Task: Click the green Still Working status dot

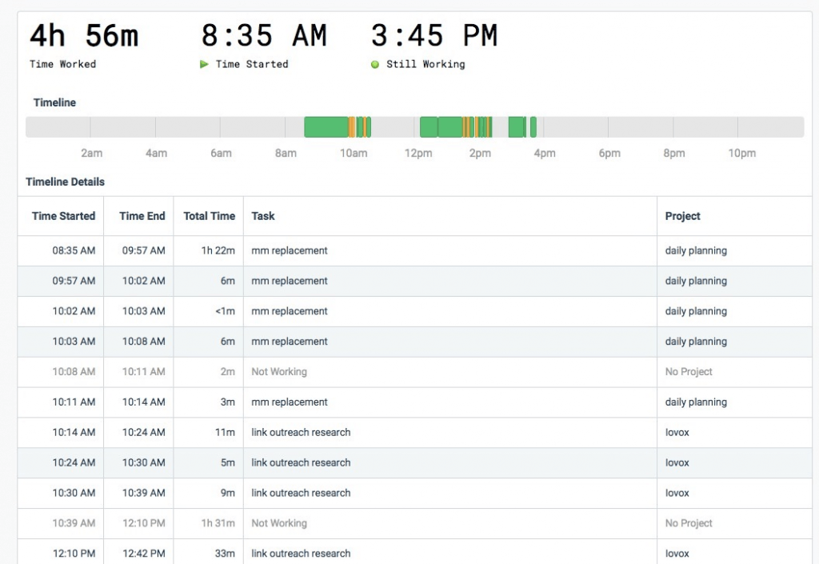Action: click(x=374, y=64)
